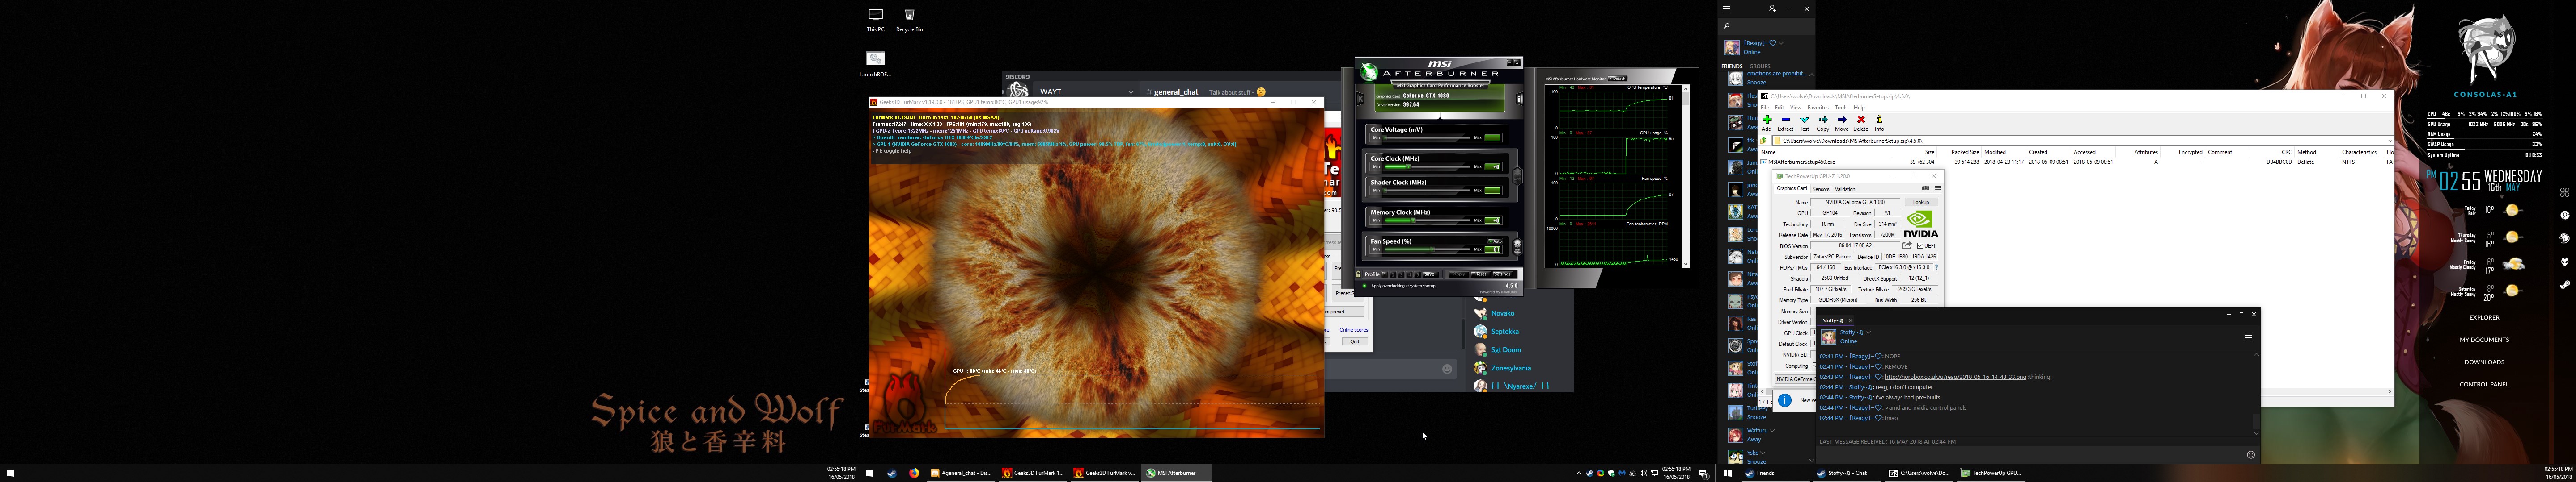The image size is (2576, 482).
Task: Open Info in the 7-Zip toolbar
Action: (1880, 123)
